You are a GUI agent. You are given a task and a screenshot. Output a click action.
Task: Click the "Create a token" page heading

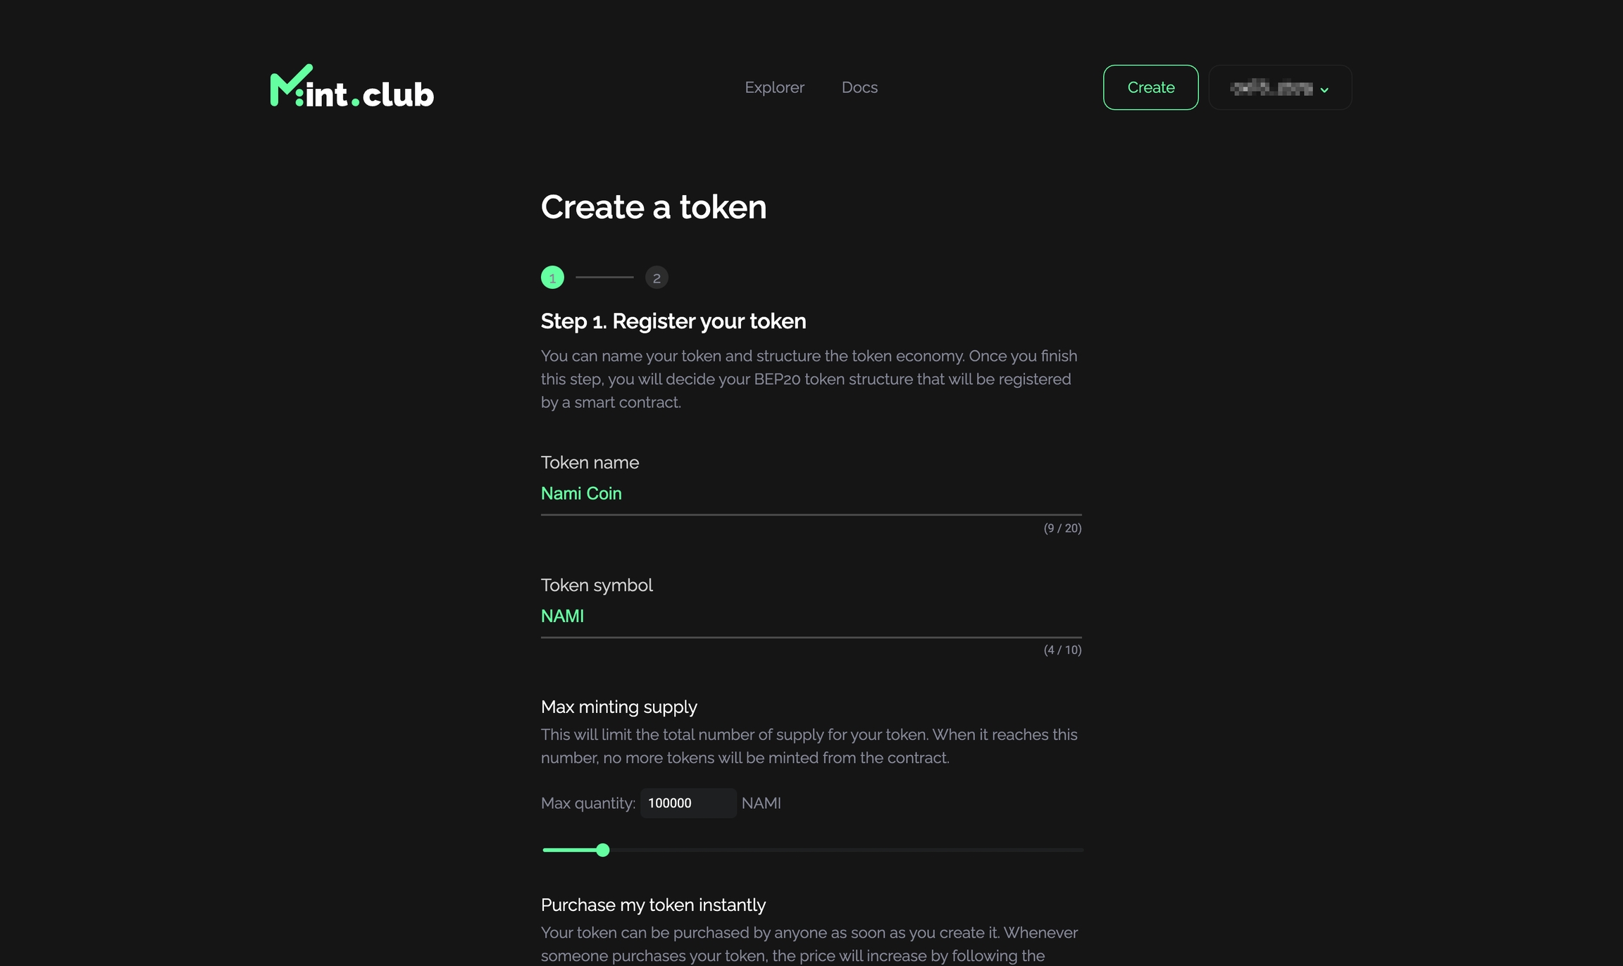pyautogui.click(x=653, y=207)
